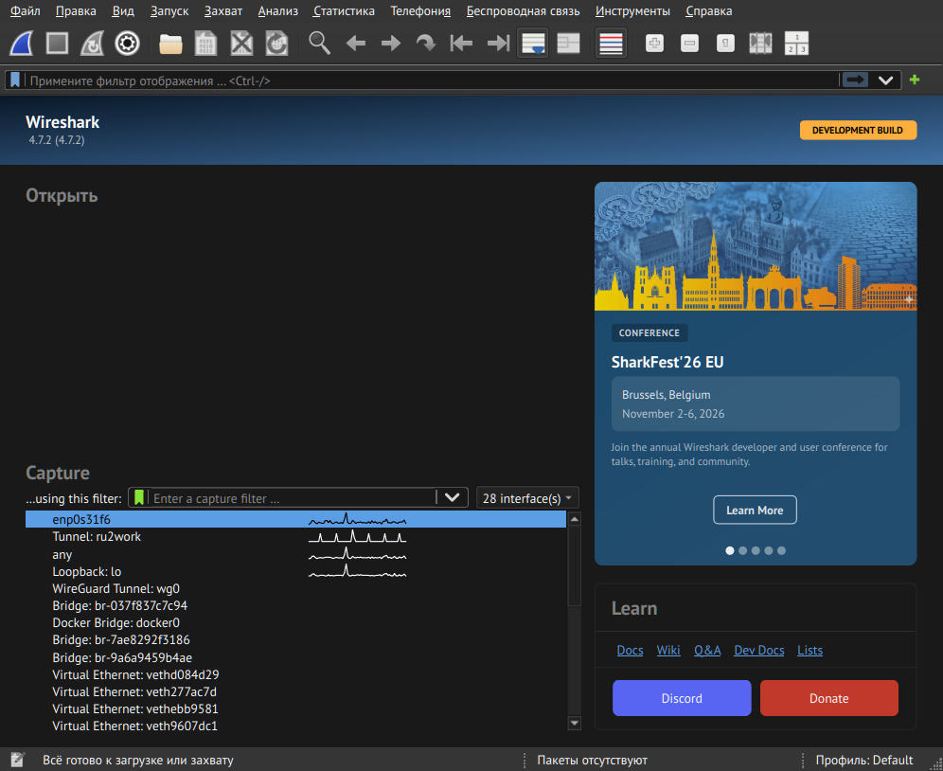Click the Donate button
Image resolution: width=943 pixels, height=771 pixels.
(828, 698)
